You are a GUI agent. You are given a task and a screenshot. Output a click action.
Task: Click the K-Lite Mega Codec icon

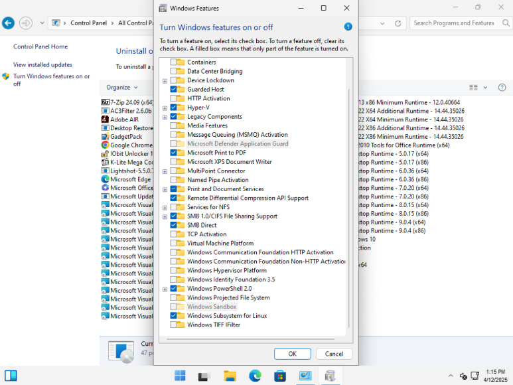[x=105, y=162]
